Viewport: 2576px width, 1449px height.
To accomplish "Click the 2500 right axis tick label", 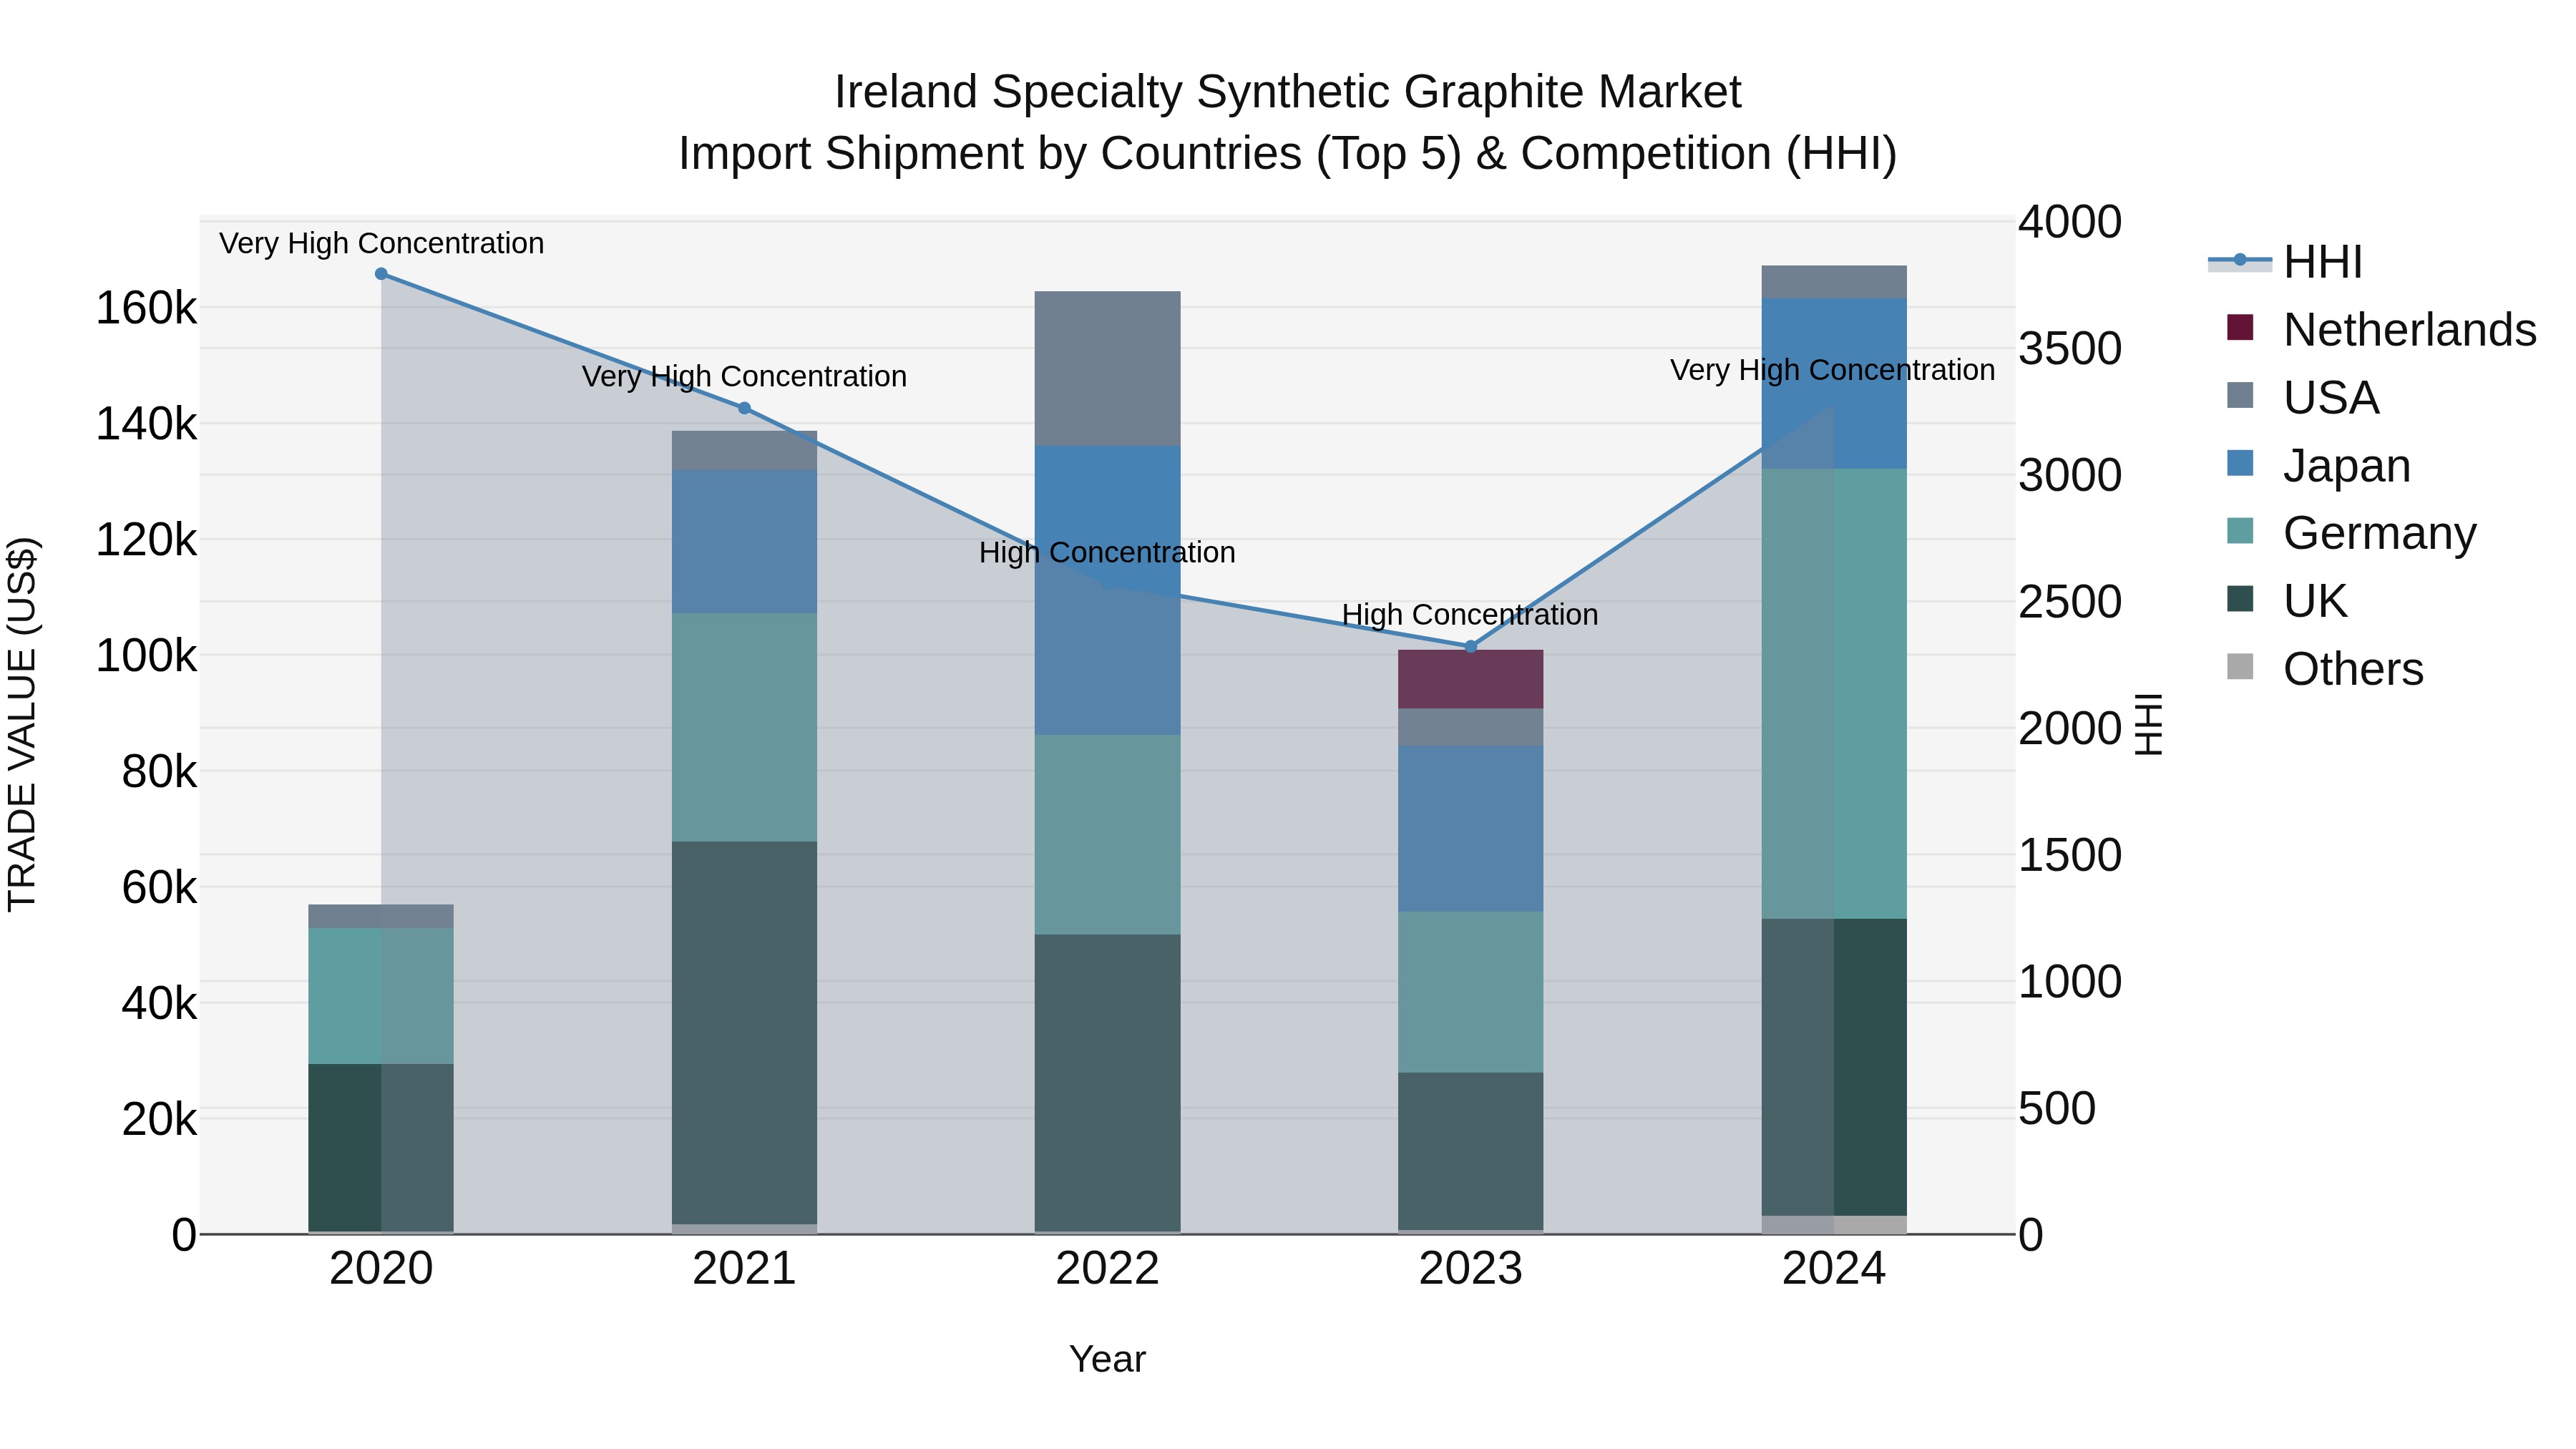I will point(2070,602).
